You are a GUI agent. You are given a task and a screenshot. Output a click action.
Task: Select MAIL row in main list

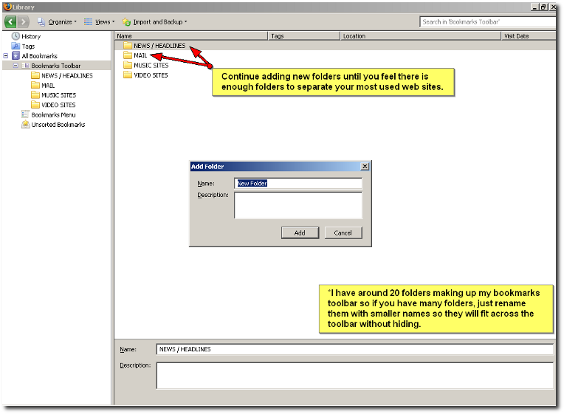click(x=335, y=55)
